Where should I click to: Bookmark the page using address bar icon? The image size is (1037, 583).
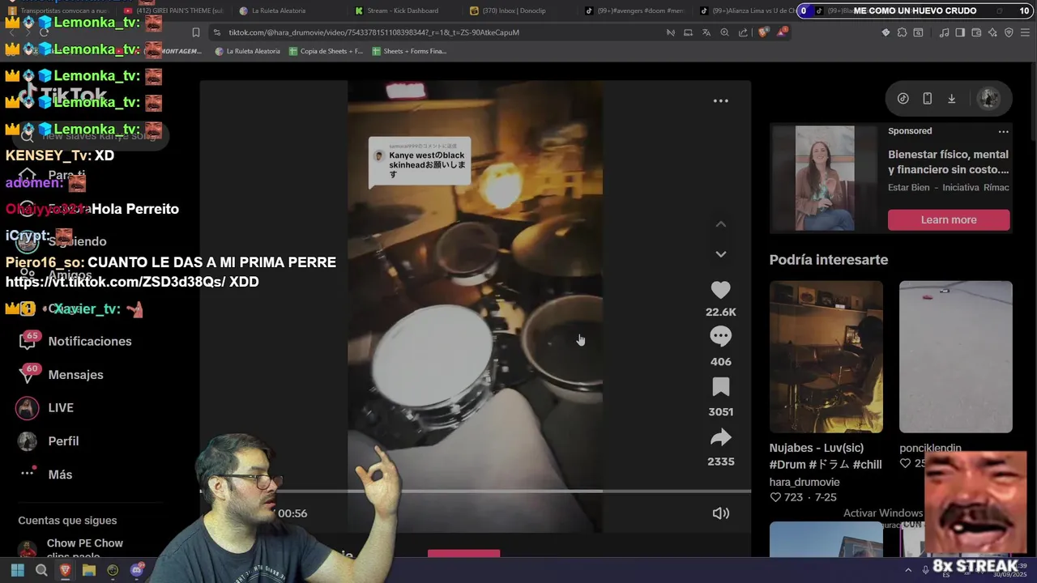click(x=195, y=32)
